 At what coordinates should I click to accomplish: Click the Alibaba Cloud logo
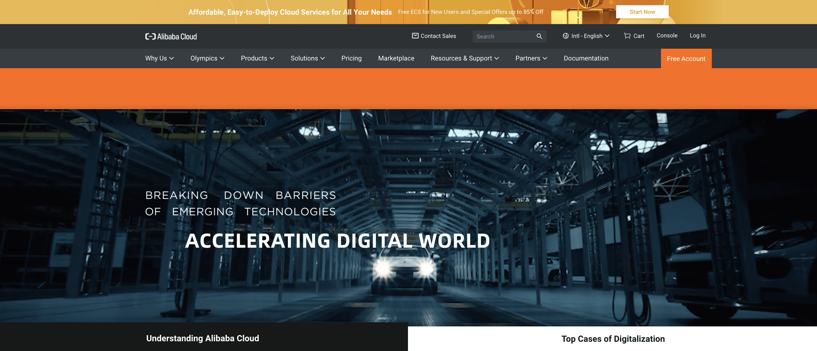pyautogui.click(x=171, y=36)
